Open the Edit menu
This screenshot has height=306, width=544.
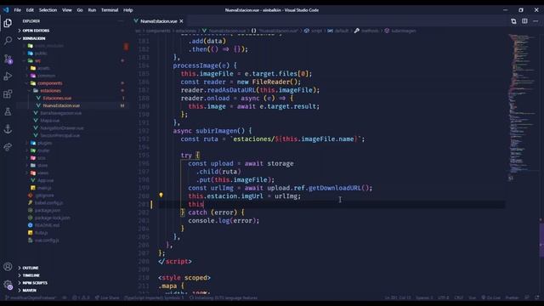tap(30, 10)
